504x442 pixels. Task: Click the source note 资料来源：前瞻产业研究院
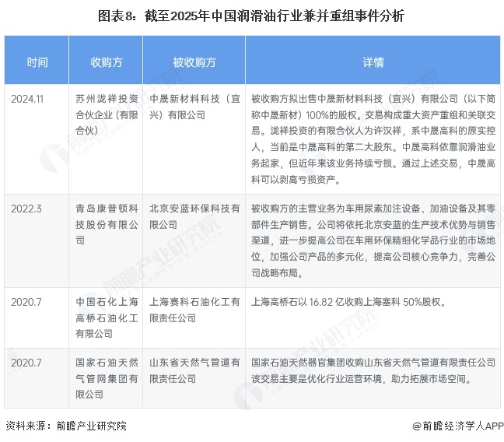tap(66, 426)
